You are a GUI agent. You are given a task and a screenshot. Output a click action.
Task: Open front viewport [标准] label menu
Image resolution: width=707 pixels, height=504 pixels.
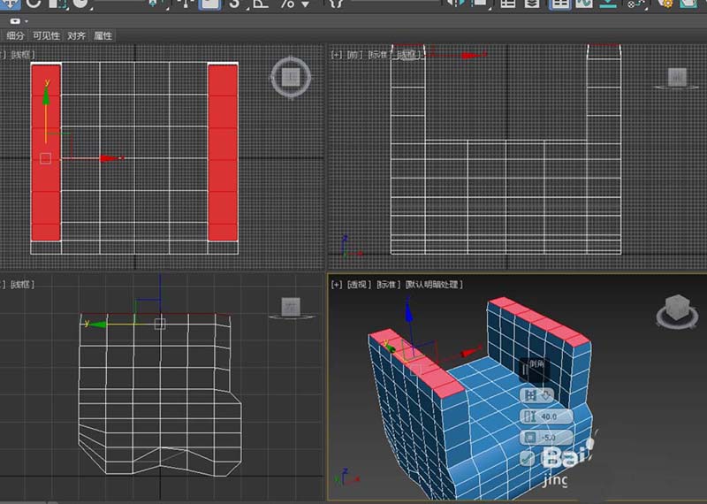click(x=379, y=55)
